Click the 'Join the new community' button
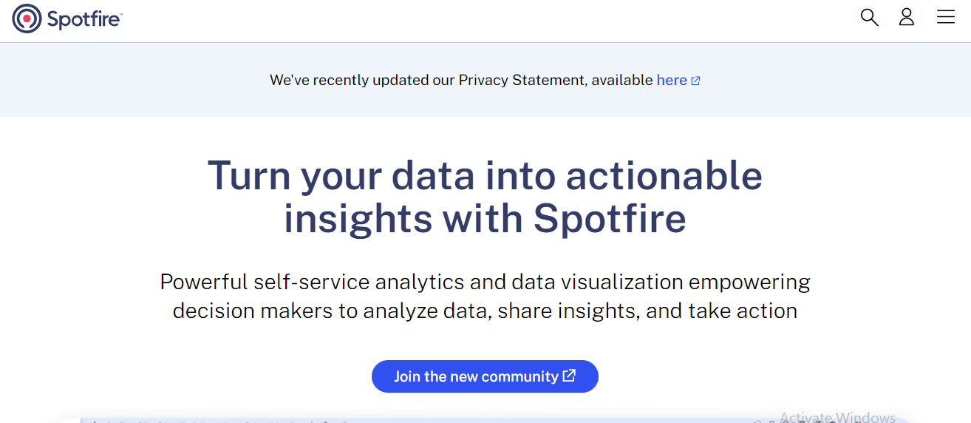 [x=485, y=376]
